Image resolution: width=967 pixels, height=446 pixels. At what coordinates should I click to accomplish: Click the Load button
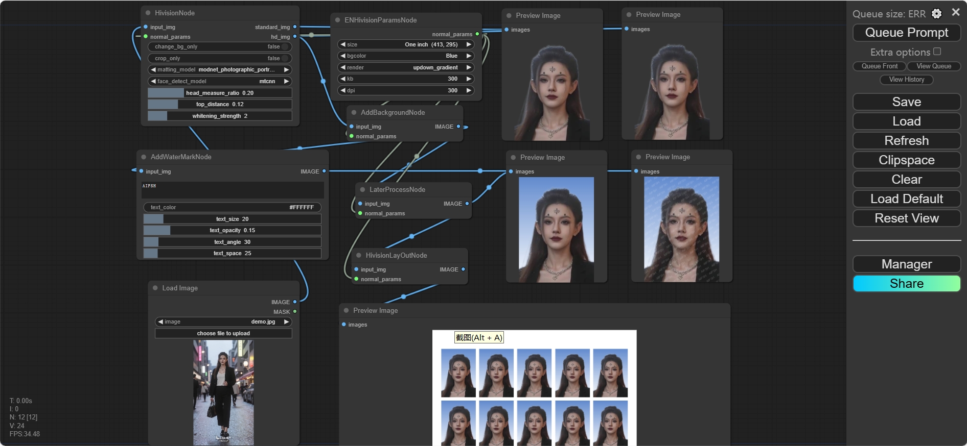pos(907,121)
